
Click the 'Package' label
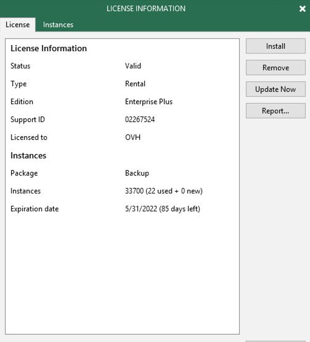point(24,173)
